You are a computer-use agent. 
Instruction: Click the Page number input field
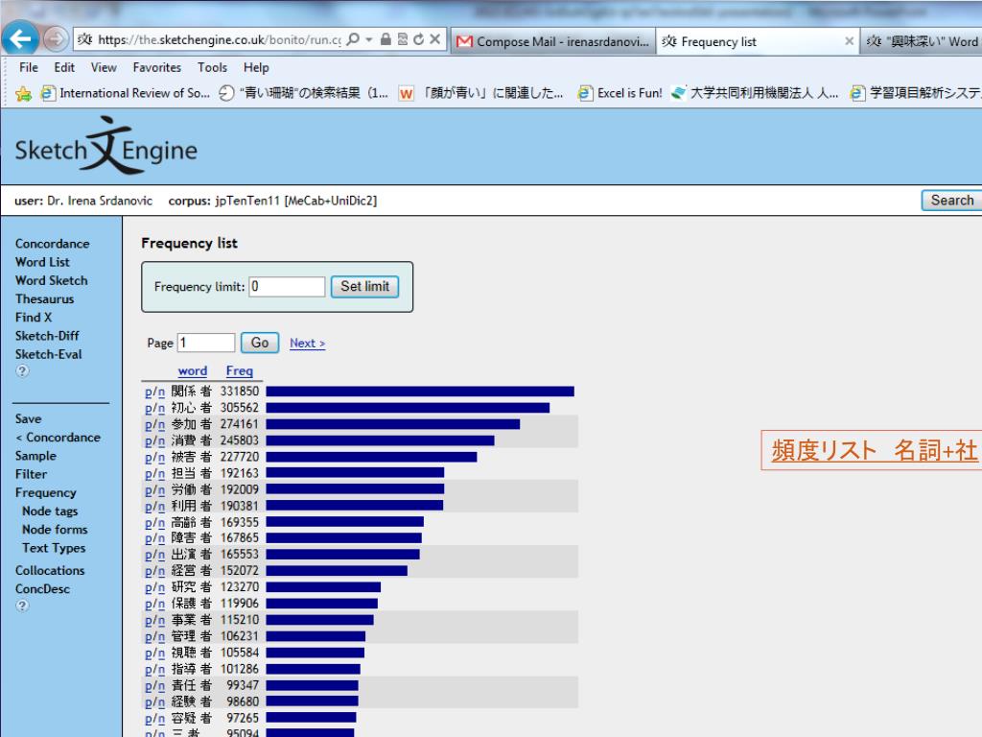click(206, 343)
